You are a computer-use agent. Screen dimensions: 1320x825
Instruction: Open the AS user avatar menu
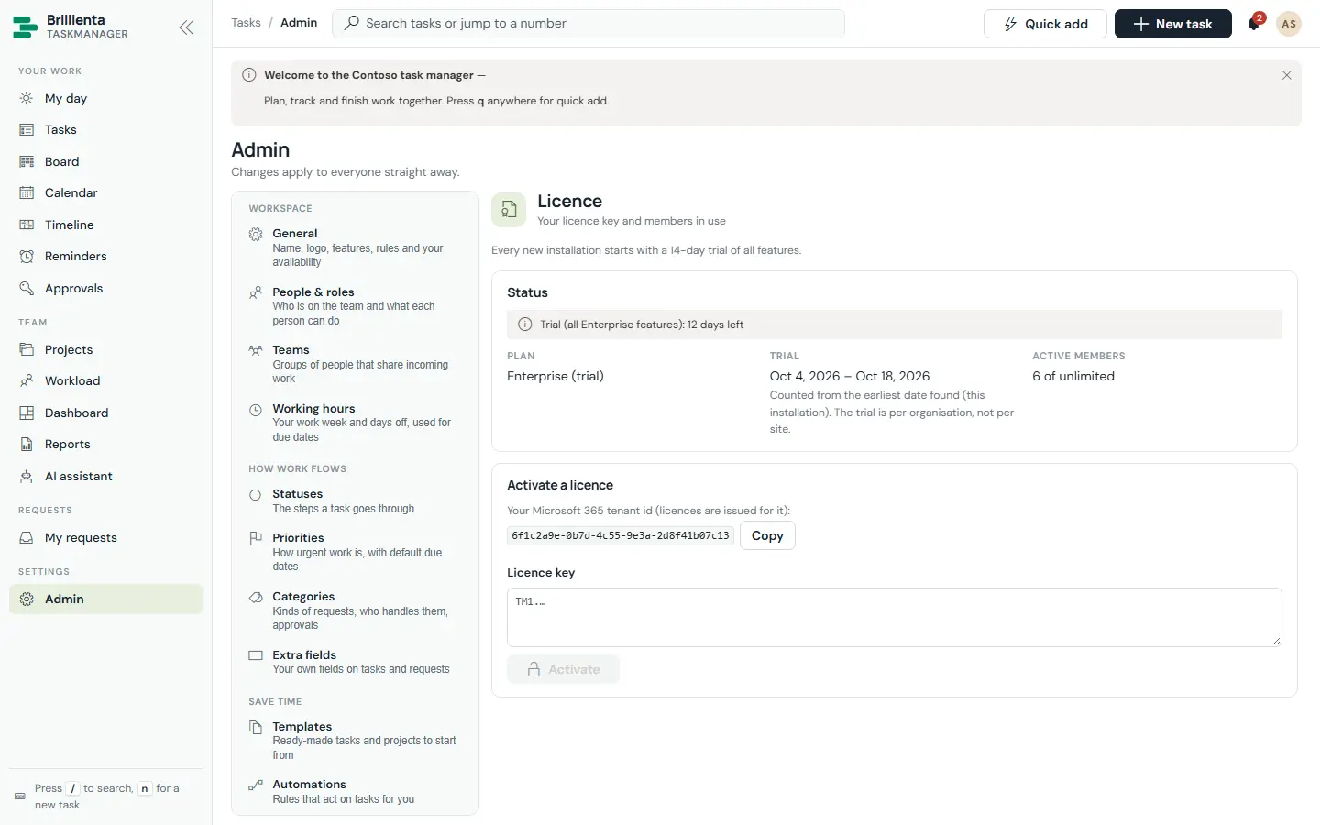pyautogui.click(x=1289, y=24)
